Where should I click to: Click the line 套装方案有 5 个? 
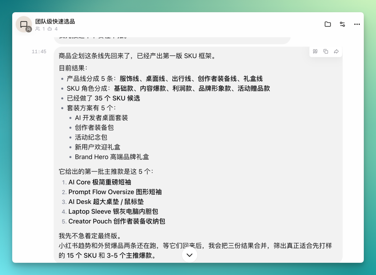[x=91, y=108]
